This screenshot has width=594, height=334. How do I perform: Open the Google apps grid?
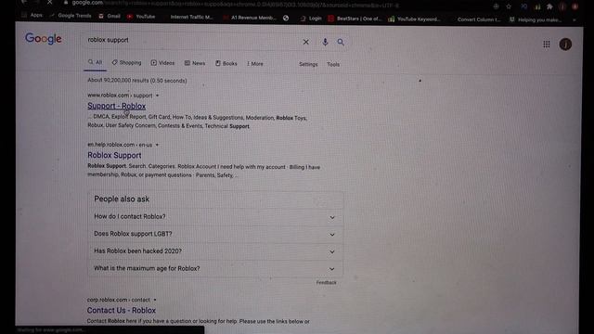[547, 45]
